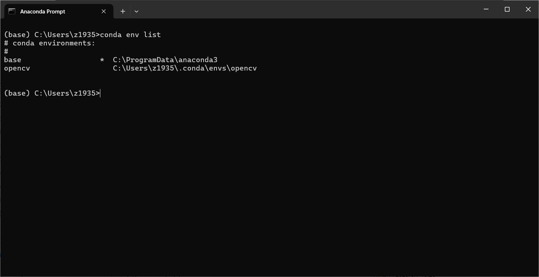The height and width of the screenshot is (277, 539).
Task: Maximize the terminal window
Action: 507,9
